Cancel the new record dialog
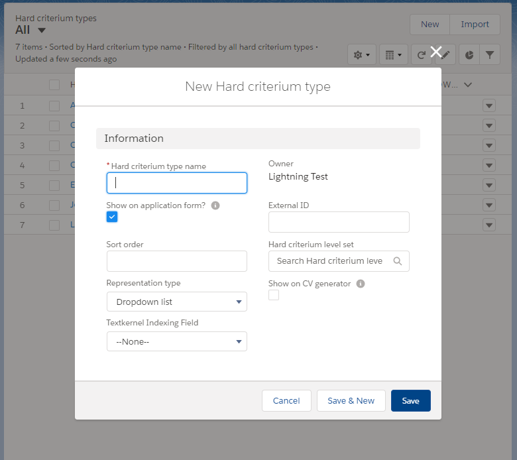 point(286,400)
